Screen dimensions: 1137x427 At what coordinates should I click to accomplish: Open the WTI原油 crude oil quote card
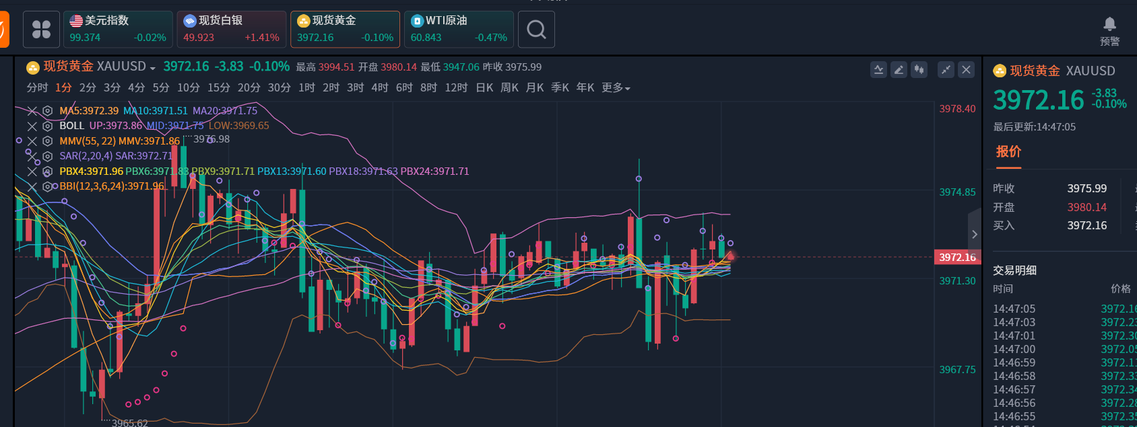click(459, 30)
